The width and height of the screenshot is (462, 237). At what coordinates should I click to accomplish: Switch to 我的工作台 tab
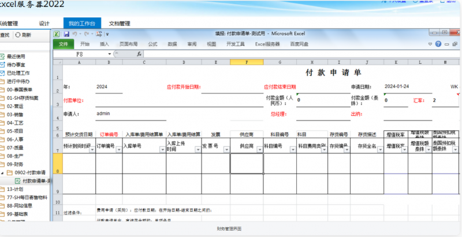(81, 24)
